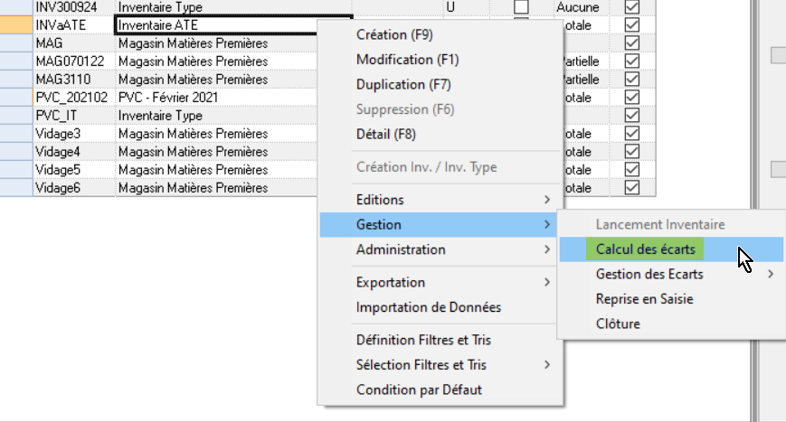Open the Gestion des Ecarts submenu arrow
Screen dimensions: 786x422
tap(771, 275)
